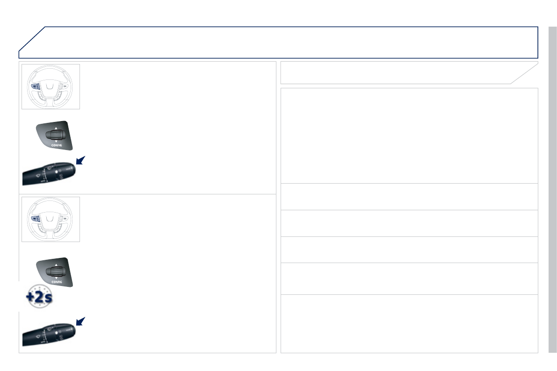Image resolution: width=557 pixels, height=371 pixels.
Task: Click the upper steering wheel diagram
Action: [51, 86]
